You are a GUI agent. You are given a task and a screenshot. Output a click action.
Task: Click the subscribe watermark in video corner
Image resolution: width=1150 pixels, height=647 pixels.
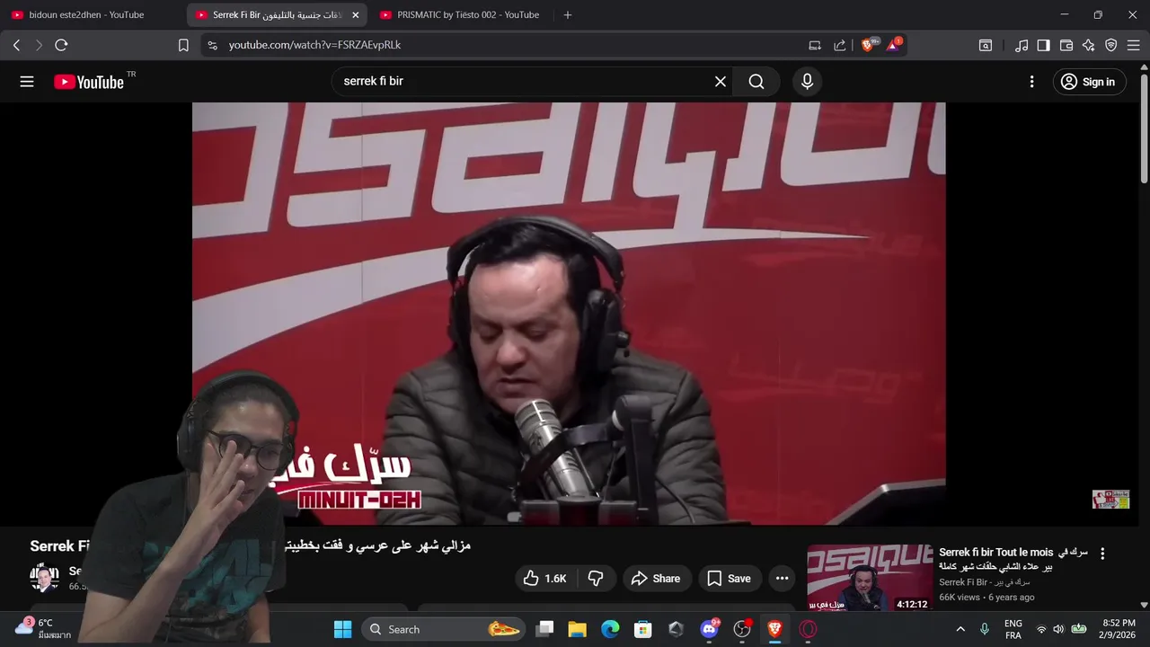click(1110, 500)
